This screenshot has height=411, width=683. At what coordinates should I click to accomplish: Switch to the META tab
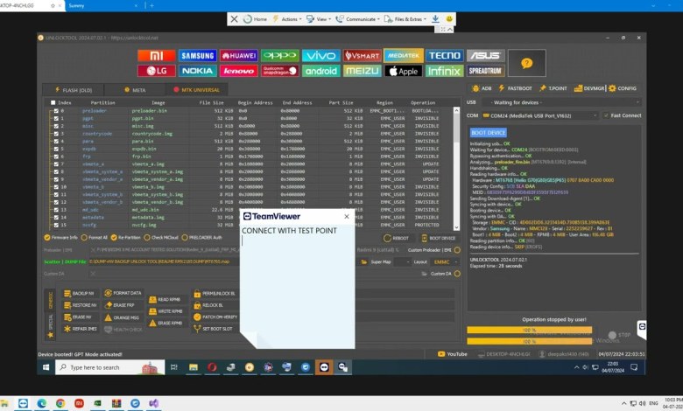135,90
